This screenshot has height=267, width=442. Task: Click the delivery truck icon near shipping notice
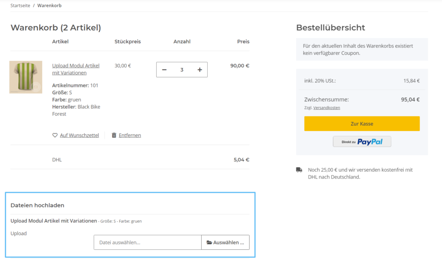point(299,170)
